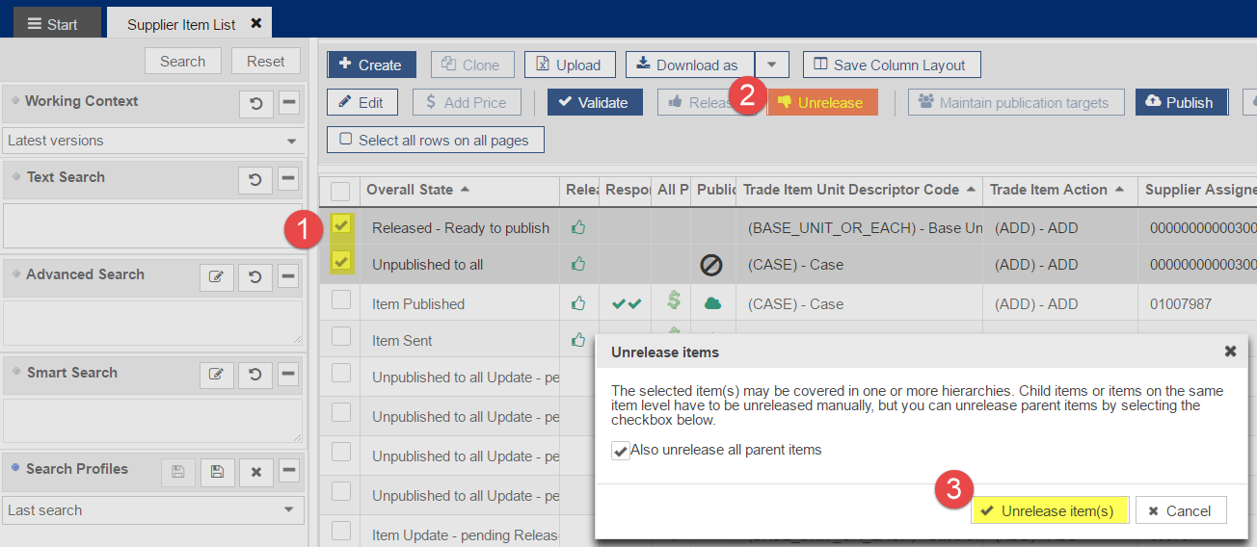
Task: Save the active search profile
Action: pyautogui.click(x=217, y=472)
